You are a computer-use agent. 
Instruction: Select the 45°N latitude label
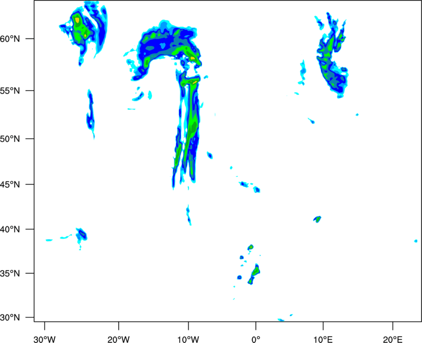[10, 184]
